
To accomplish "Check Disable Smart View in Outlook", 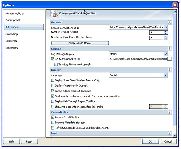I will point(53,86).
